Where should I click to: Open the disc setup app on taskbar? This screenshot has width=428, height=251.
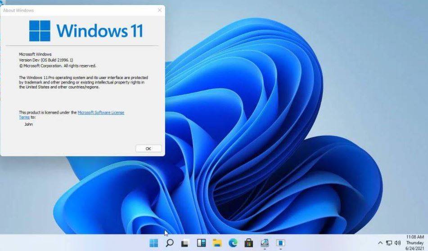[x=265, y=243]
